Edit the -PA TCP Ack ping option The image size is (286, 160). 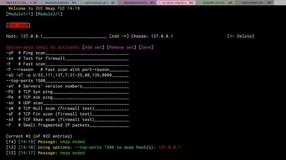[x=67, y=97]
